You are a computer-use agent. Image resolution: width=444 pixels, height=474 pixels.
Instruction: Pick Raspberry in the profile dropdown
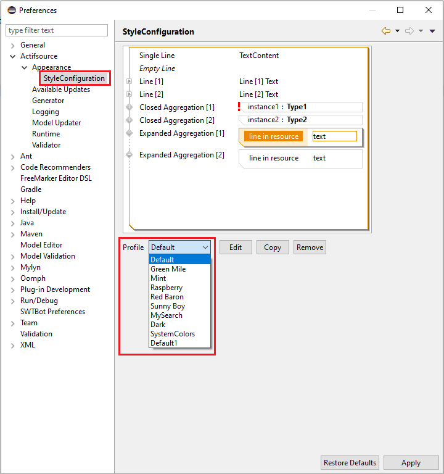[x=166, y=288]
